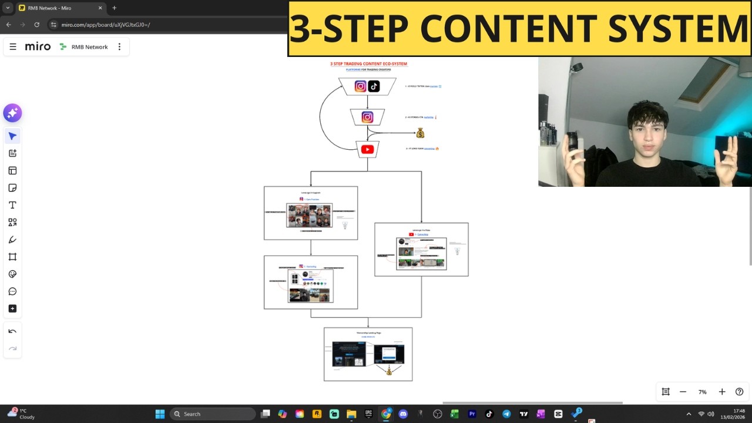Click the horizontal scrollbar above the taskbar
Screen dimensions: 752x423
pos(532,403)
